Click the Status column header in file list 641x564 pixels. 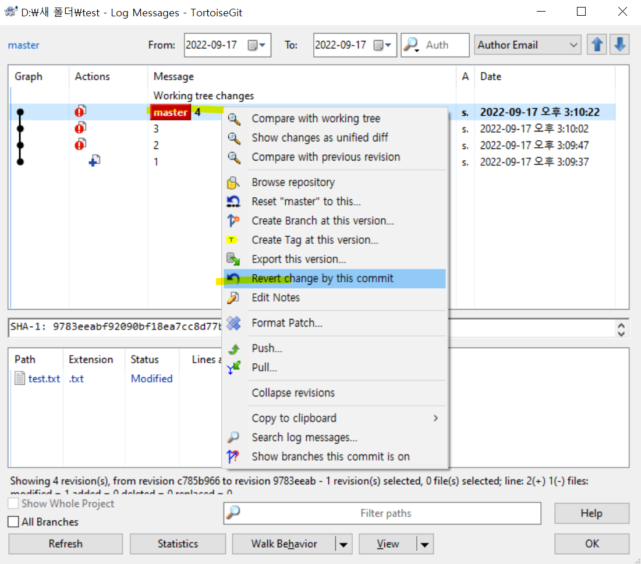tap(152, 359)
